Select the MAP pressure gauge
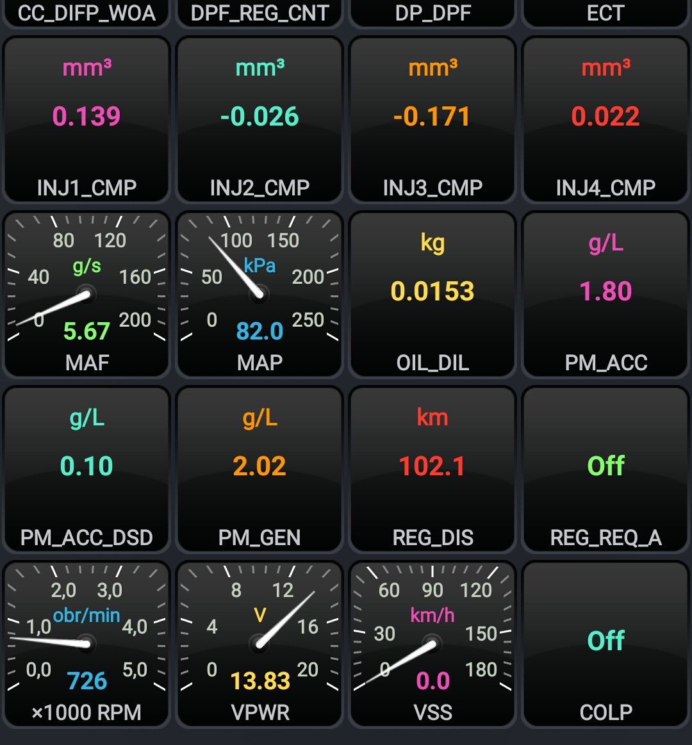Image resolution: width=692 pixels, height=745 pixels. point(259,295)
